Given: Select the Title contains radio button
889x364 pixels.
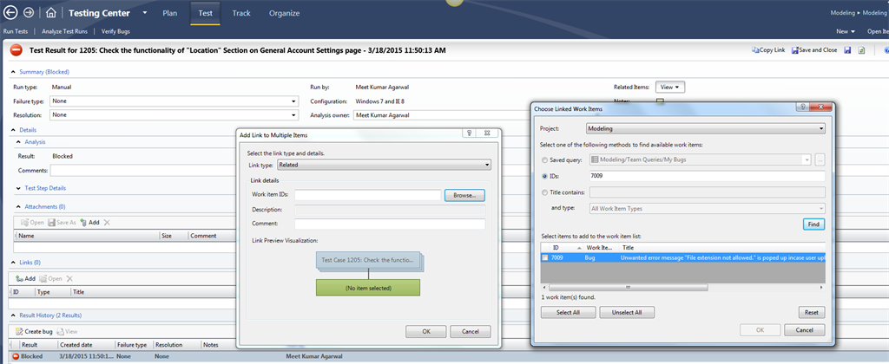Looking at the screenshot, I should [x=544, y=192].
